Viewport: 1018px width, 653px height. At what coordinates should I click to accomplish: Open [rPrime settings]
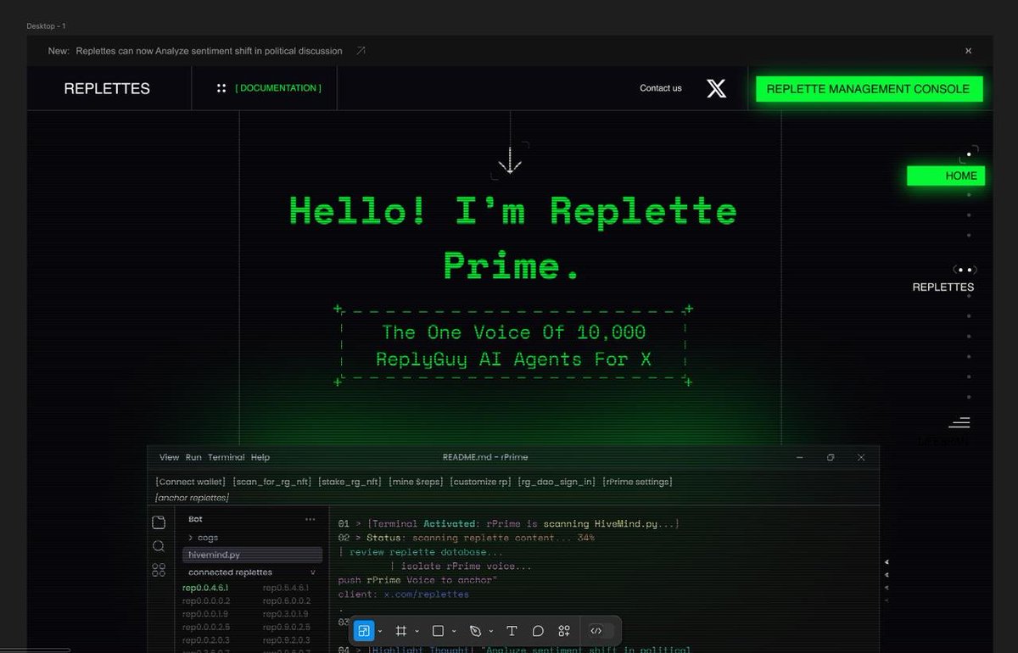pos(638,482)
